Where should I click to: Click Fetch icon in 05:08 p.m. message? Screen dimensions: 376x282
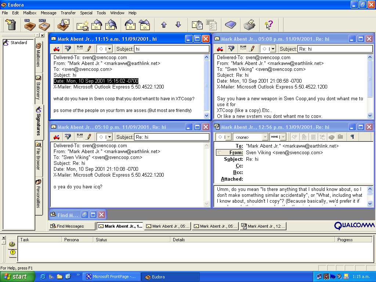point(231,49)
